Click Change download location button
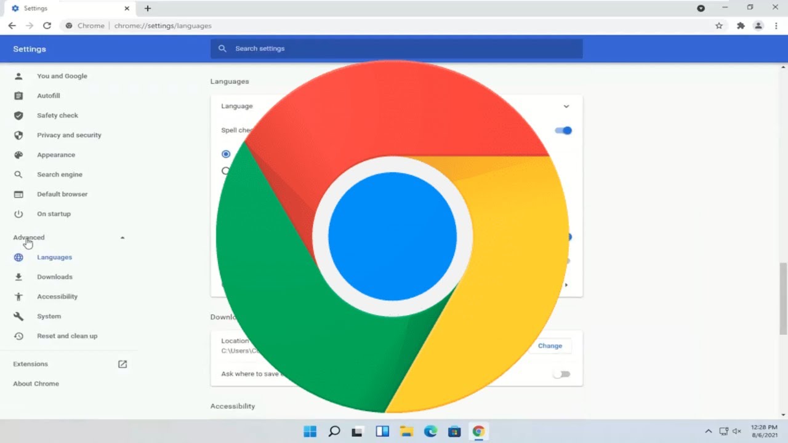This screenshot has width=788, height=443. 550,346
